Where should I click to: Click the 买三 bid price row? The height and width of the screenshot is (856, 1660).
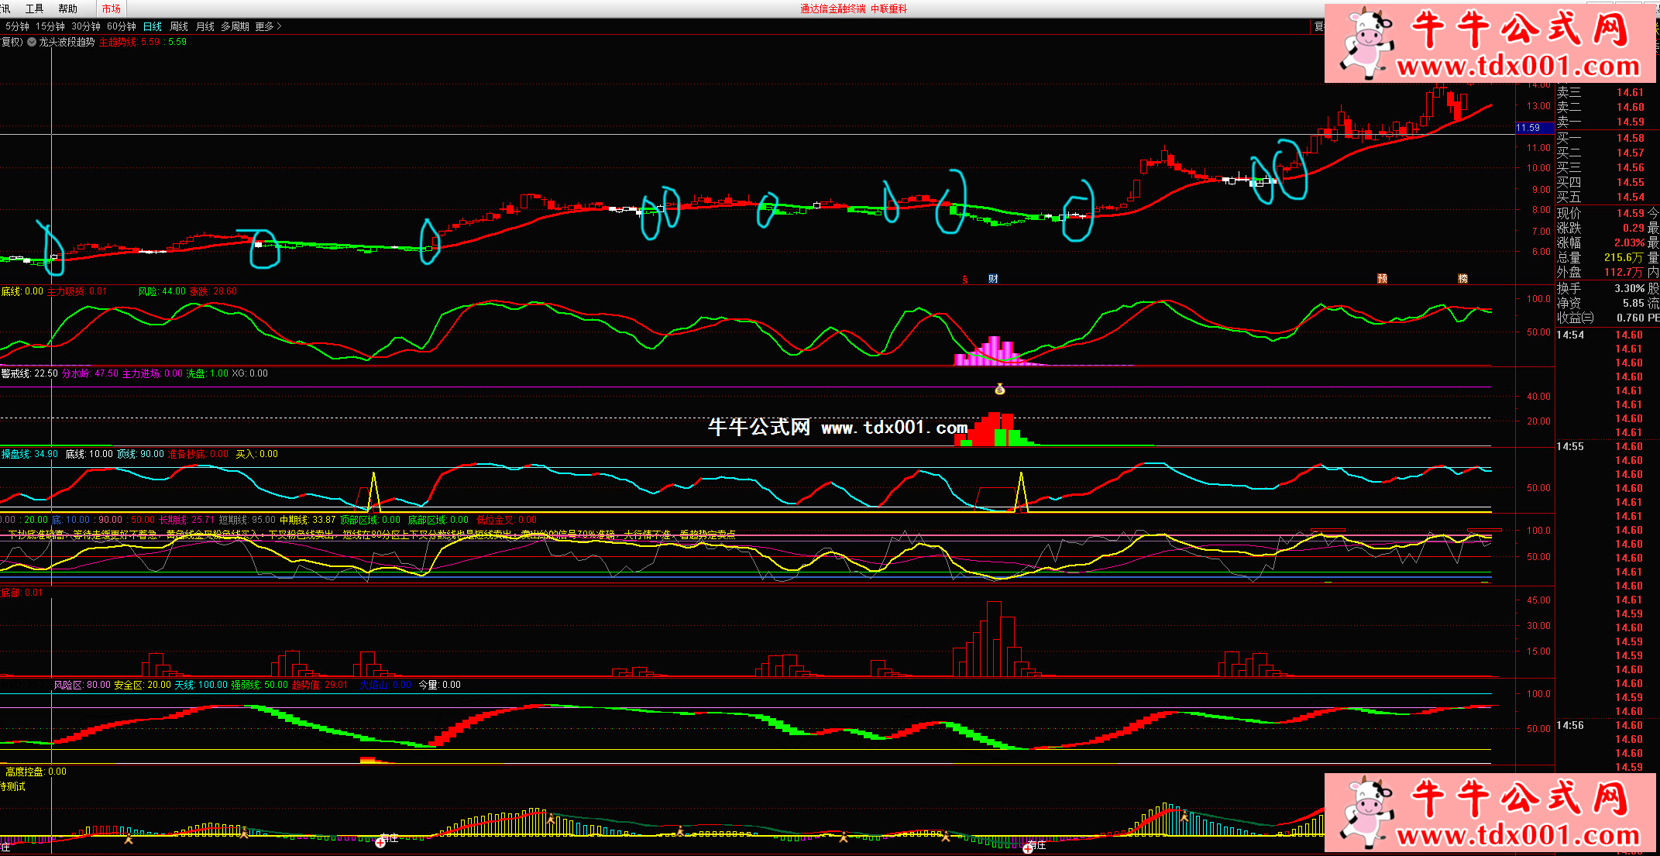[x=1600, y=167]
